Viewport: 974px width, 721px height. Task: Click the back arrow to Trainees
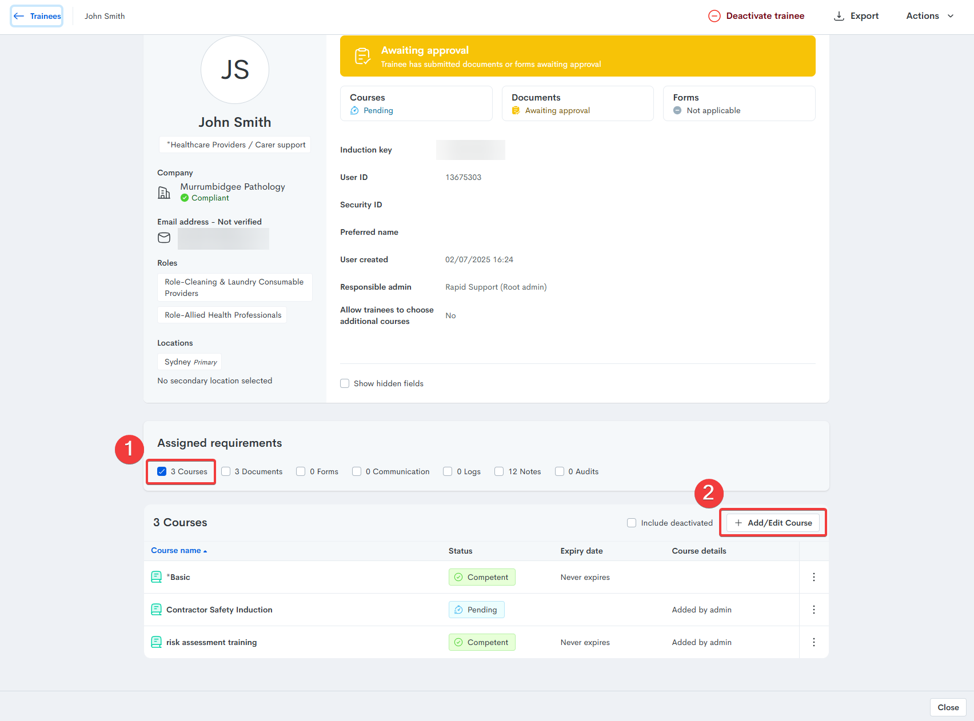pyautogui.click(x=19, y=16)
